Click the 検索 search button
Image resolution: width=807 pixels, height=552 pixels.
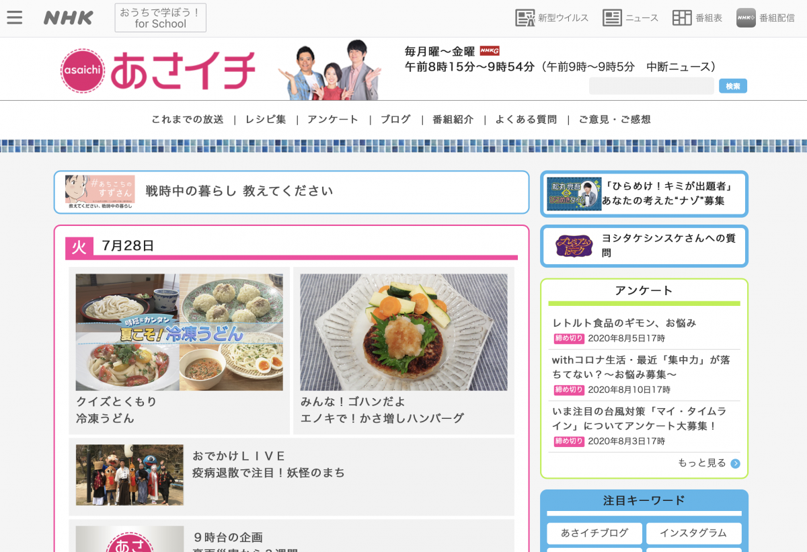[x=733, y=86]
